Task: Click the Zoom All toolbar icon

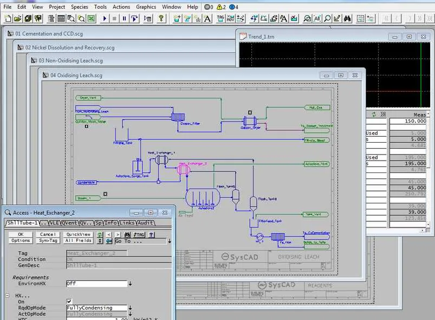Action: click(317, 18)
